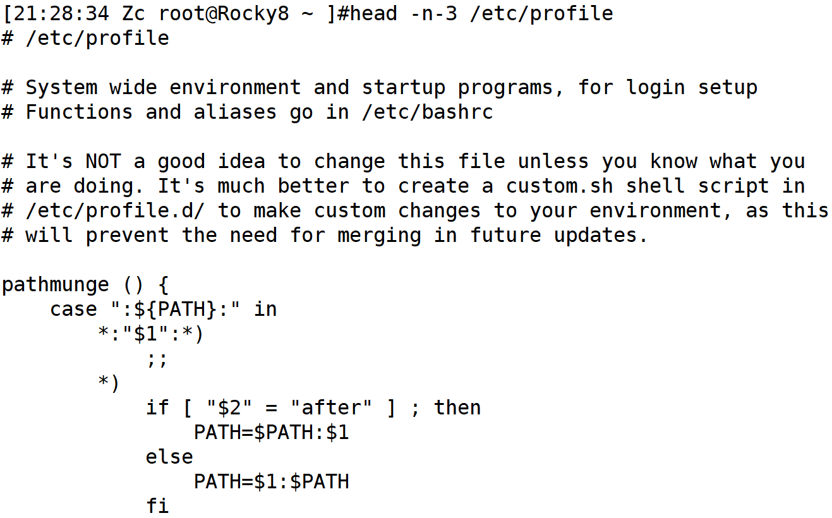Click the word 'after' in if statement

[x=331, y=407]
